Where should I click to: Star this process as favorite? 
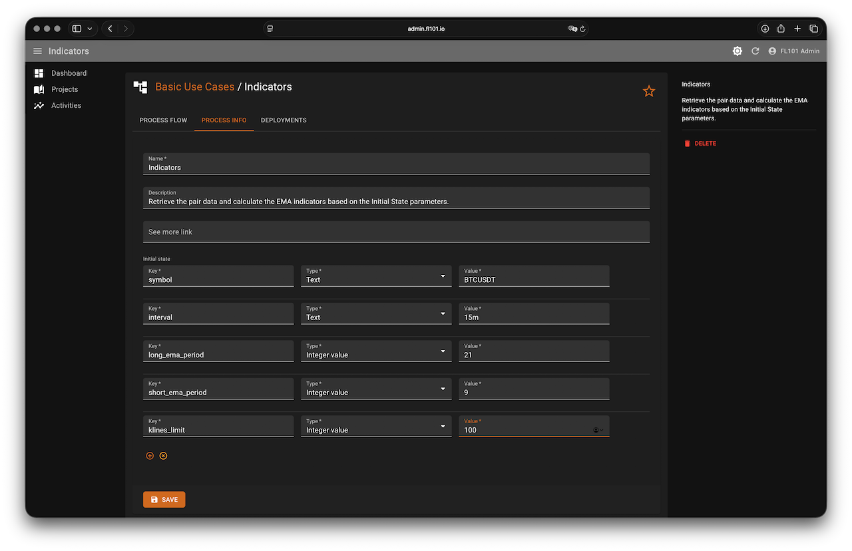pos(649,91)
